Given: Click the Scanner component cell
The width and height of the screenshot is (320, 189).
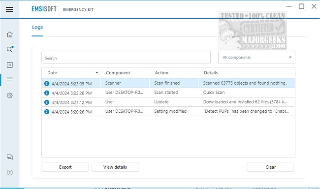Looking at the screenshot, I should point(113,83).
